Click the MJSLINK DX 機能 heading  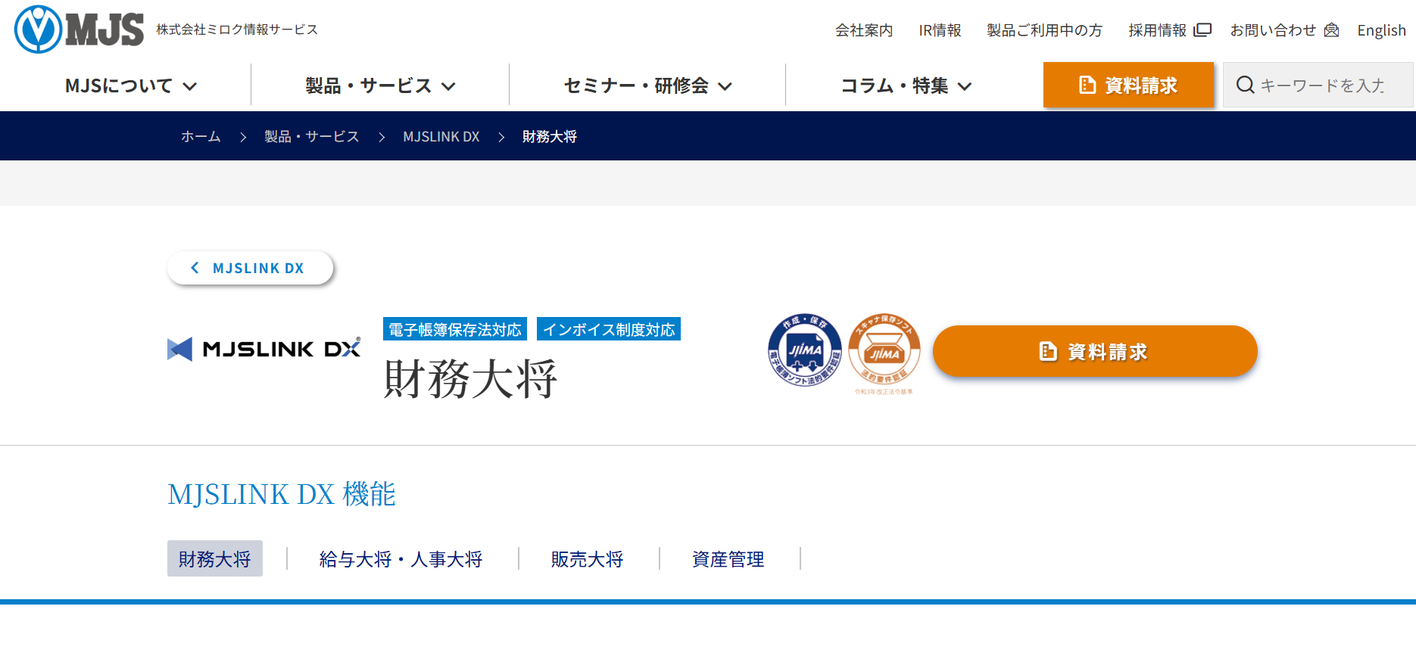(282, 494)
